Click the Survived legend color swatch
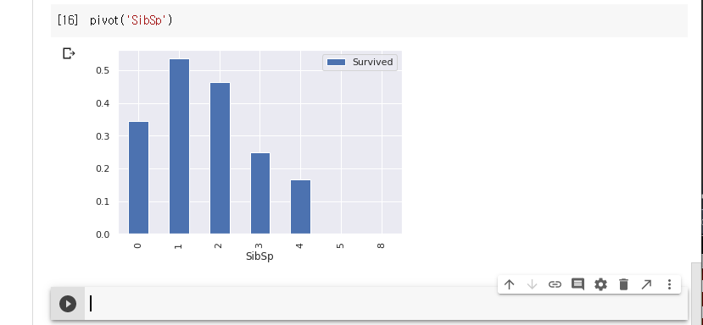Image resolution: width=703 pixels, height=325 pixels. (x=337, y=63)
